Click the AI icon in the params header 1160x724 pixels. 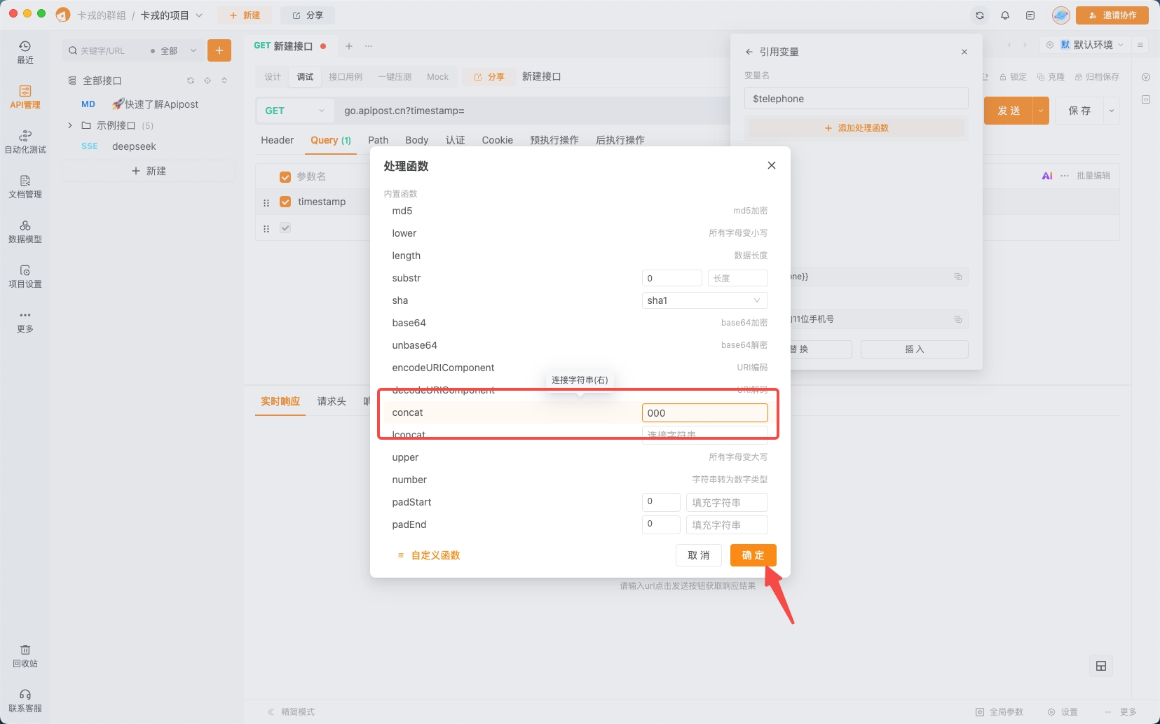click(1047, 176)
